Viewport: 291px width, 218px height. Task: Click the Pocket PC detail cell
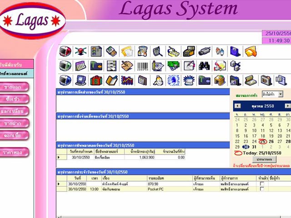170,189
